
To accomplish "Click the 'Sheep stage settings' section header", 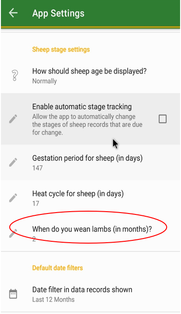I will tap(61, 50).
